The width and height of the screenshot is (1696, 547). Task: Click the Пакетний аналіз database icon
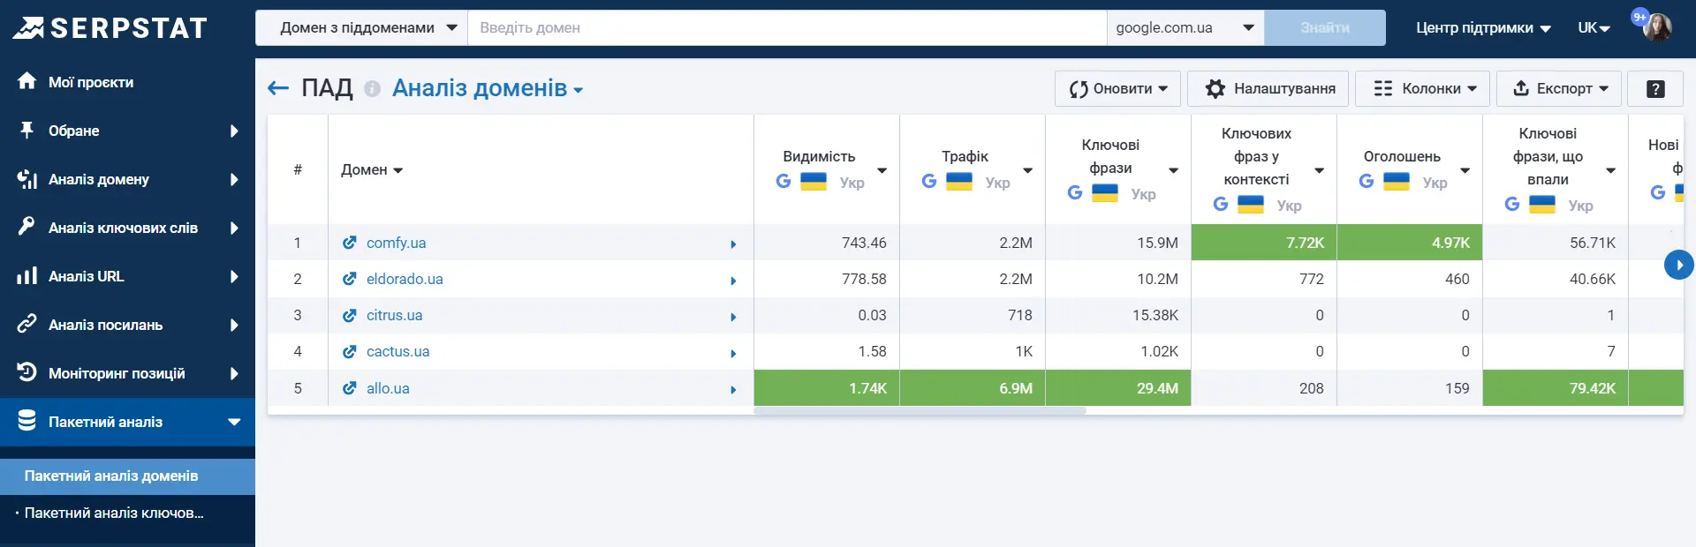tap(27, 421)
